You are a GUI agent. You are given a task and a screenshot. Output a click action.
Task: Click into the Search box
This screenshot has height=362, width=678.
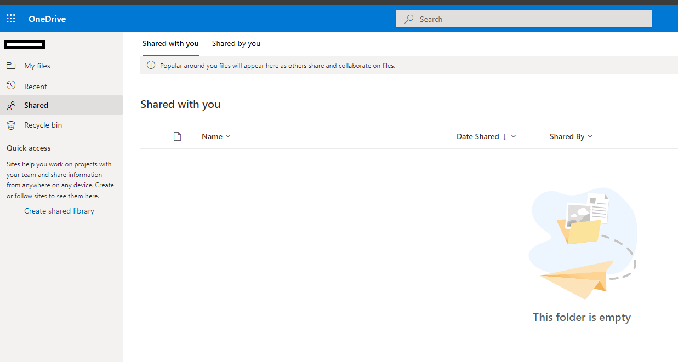point(524,19)
